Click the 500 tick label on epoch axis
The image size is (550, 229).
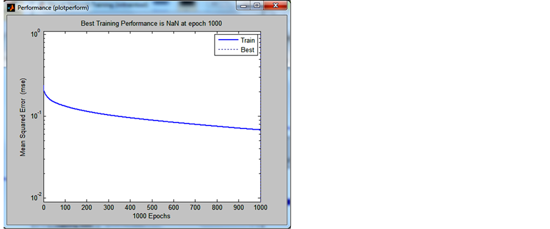click(x=152, y=207)
